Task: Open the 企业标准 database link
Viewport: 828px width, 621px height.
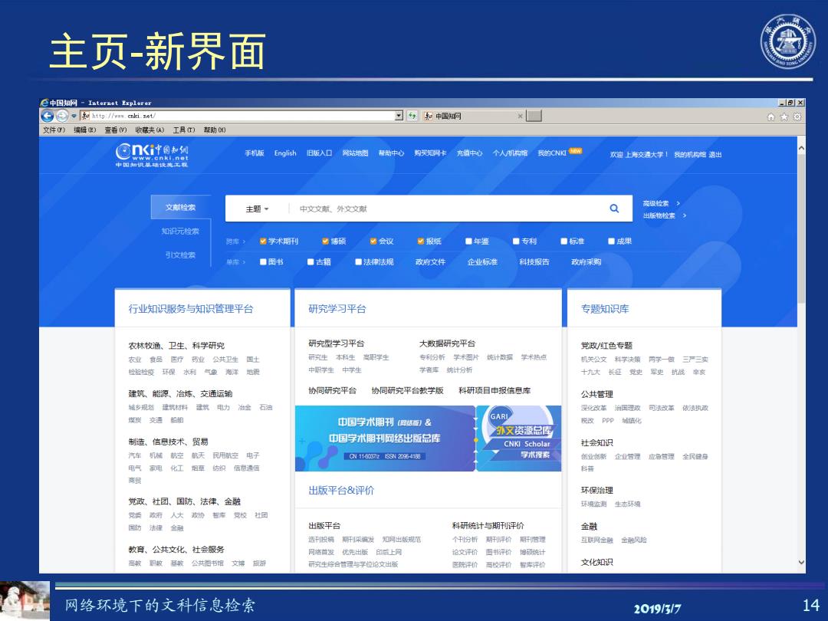Action: [482, 262]
